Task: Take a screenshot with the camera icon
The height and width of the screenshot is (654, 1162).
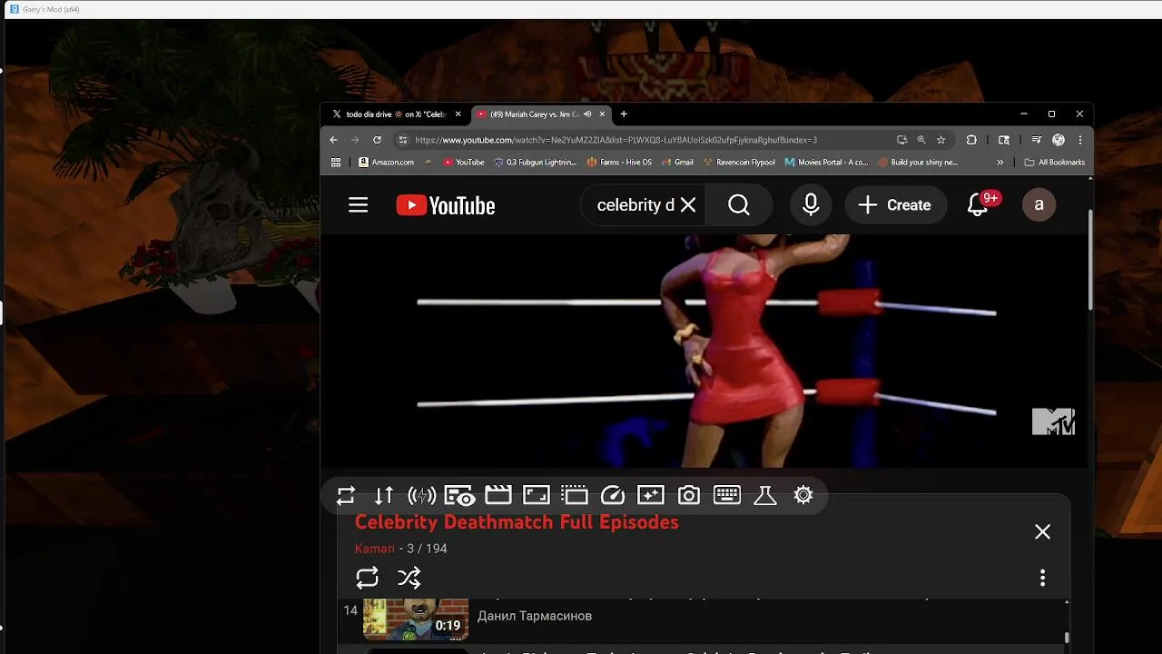Action: tap(689, 495)
